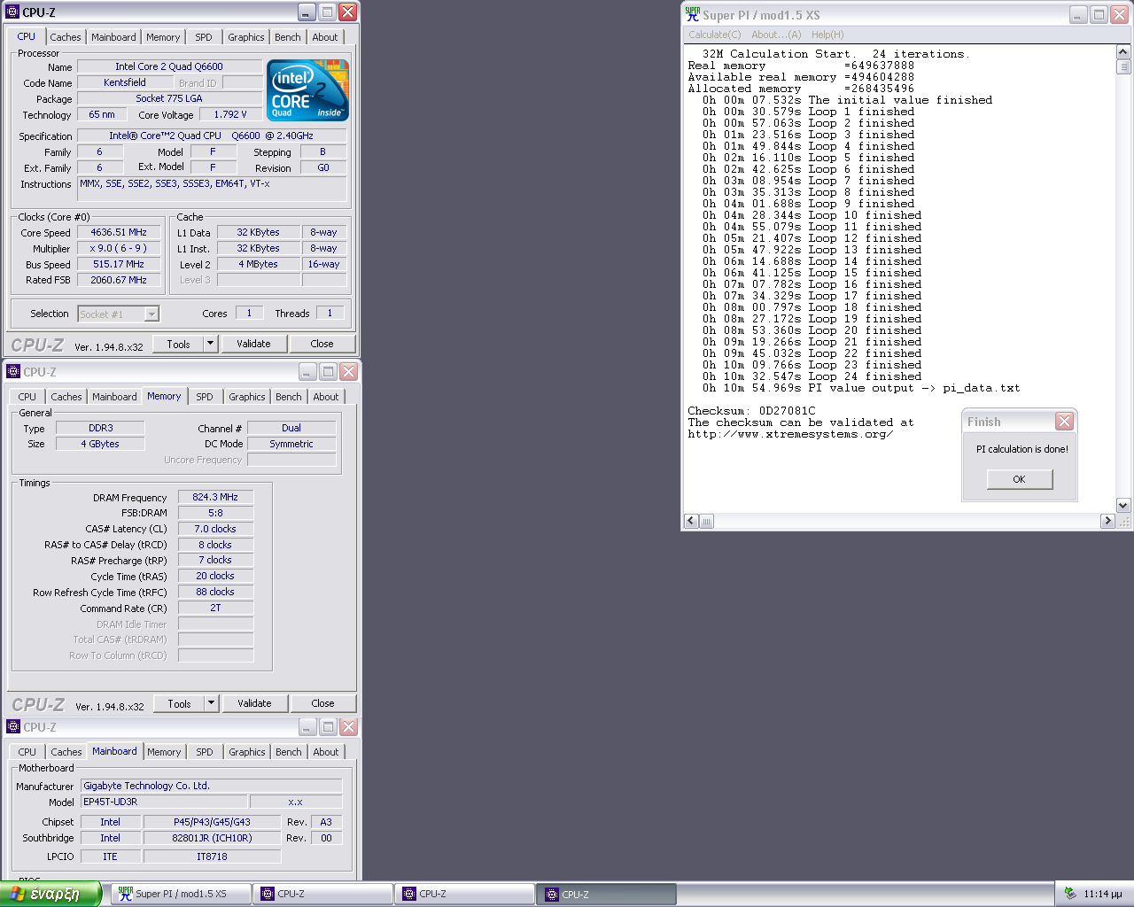Click Gigabyte Technology Co. Ltd. manufacturer field
1134x907 pixels.
coord(211,786)
